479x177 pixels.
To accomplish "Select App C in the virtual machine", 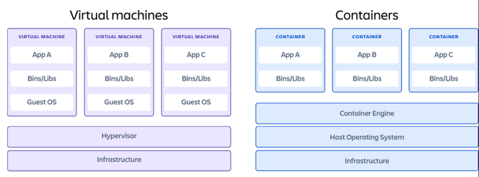I will pos(196,55).
